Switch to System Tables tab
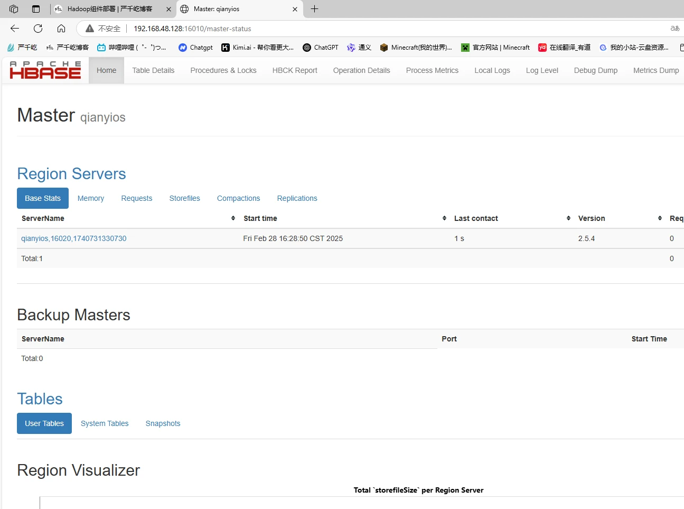 tap(105, 423)
